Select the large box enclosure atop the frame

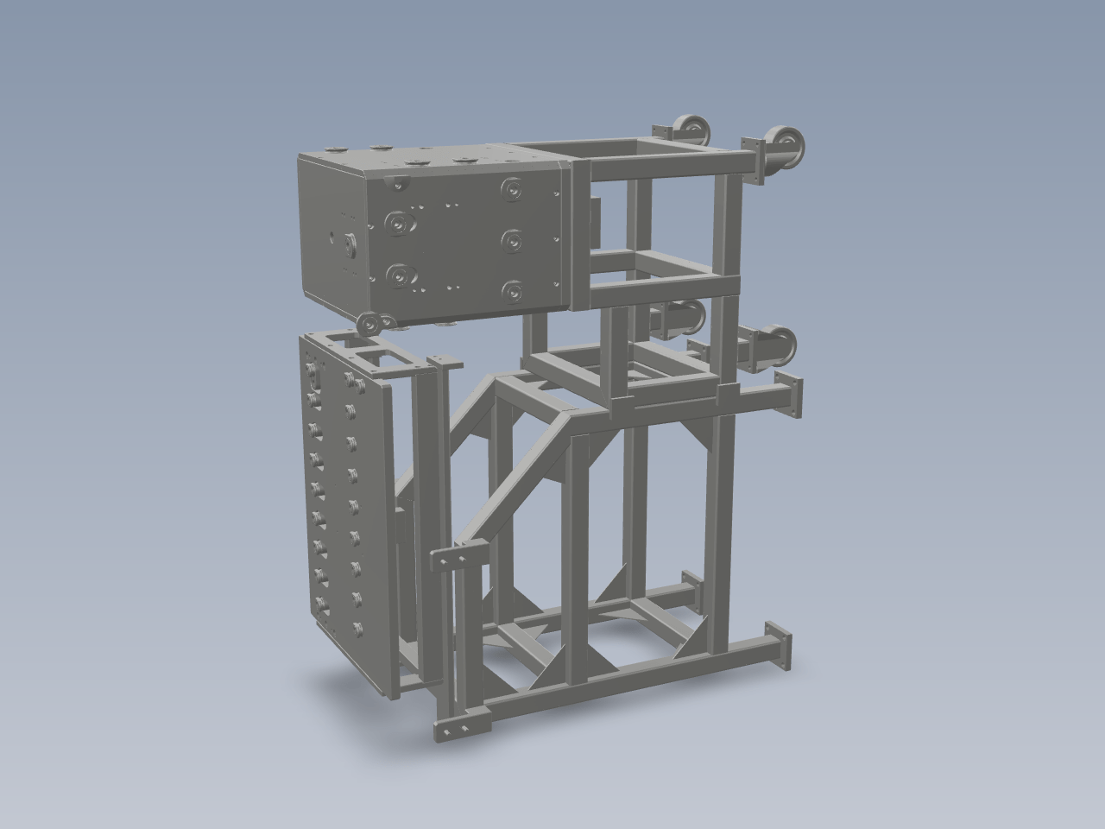(432, 233)
